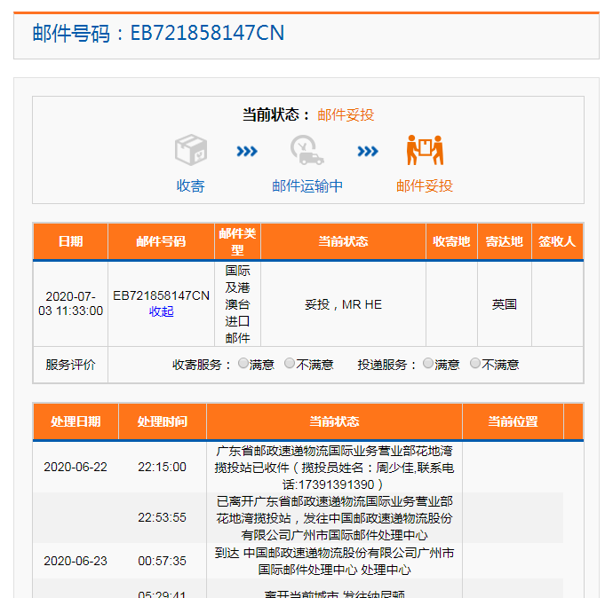Click the 邮件妥投 handover icon

(x=425, y=150)
